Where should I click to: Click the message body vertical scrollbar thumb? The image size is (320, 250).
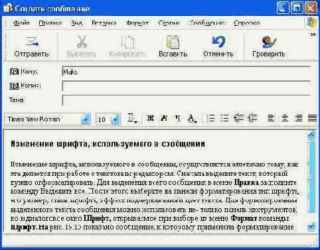pyautogui.click(x=311, y=176)
